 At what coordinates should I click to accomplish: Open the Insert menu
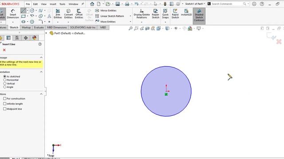tap(53, 4)
